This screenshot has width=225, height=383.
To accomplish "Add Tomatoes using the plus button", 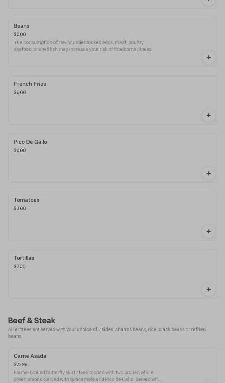I will click(208, 231).
